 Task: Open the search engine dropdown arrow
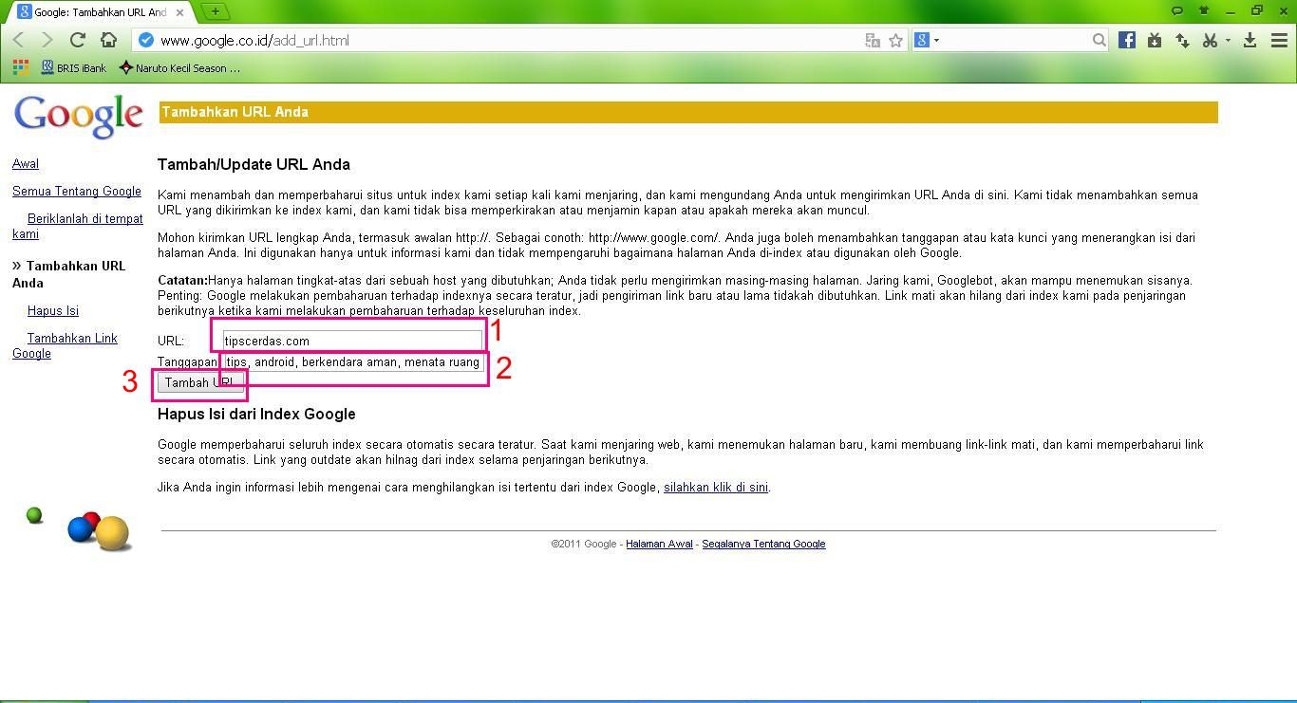(x=936, y=40)
